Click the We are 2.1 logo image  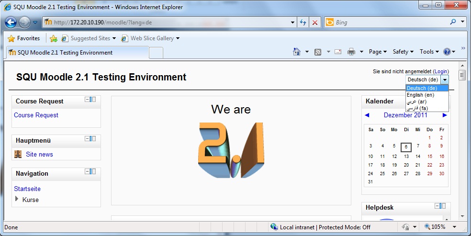(231, 150)
